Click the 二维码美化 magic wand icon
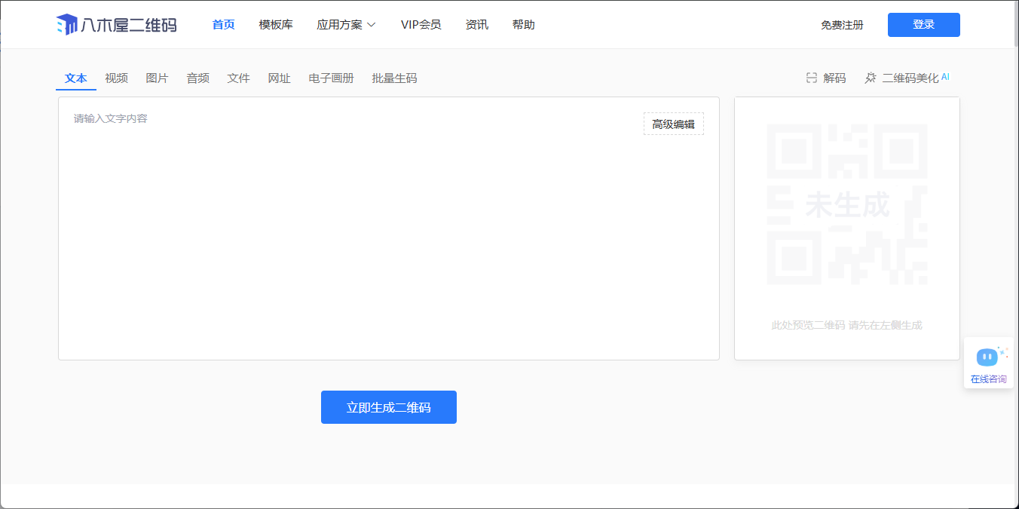 click(x=871, y=78)
